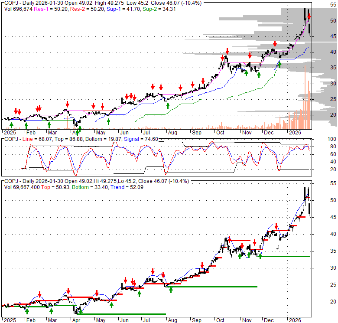Viewport: 338px width, 323px height.
Task: Click the green up arrow in mid-December in the top chart
Action: point(279,65)
